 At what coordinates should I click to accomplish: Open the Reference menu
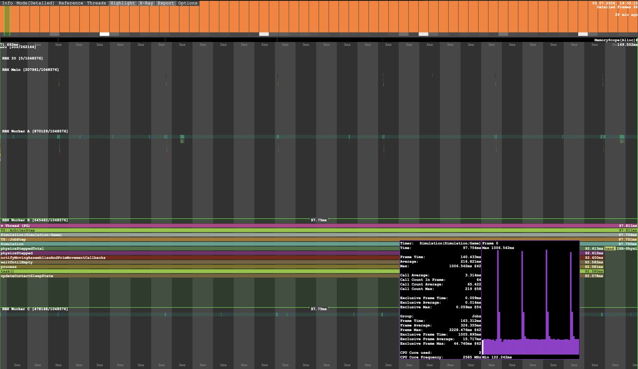[x=71, y=3]
